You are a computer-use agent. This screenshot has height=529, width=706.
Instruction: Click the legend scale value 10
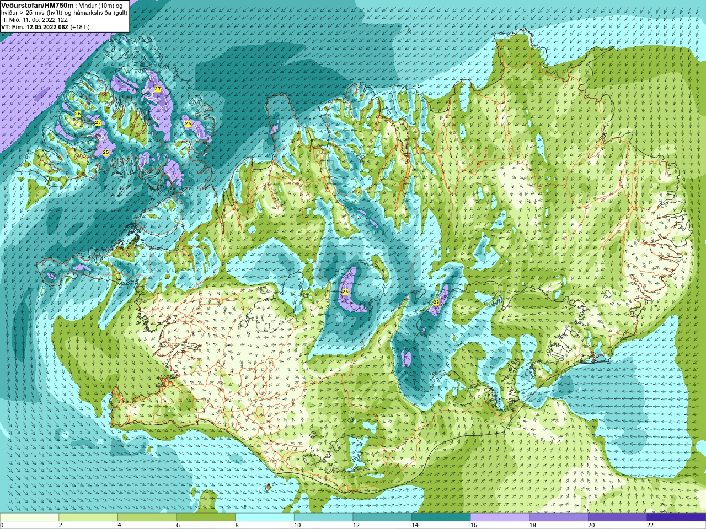[x=297, y=525]
